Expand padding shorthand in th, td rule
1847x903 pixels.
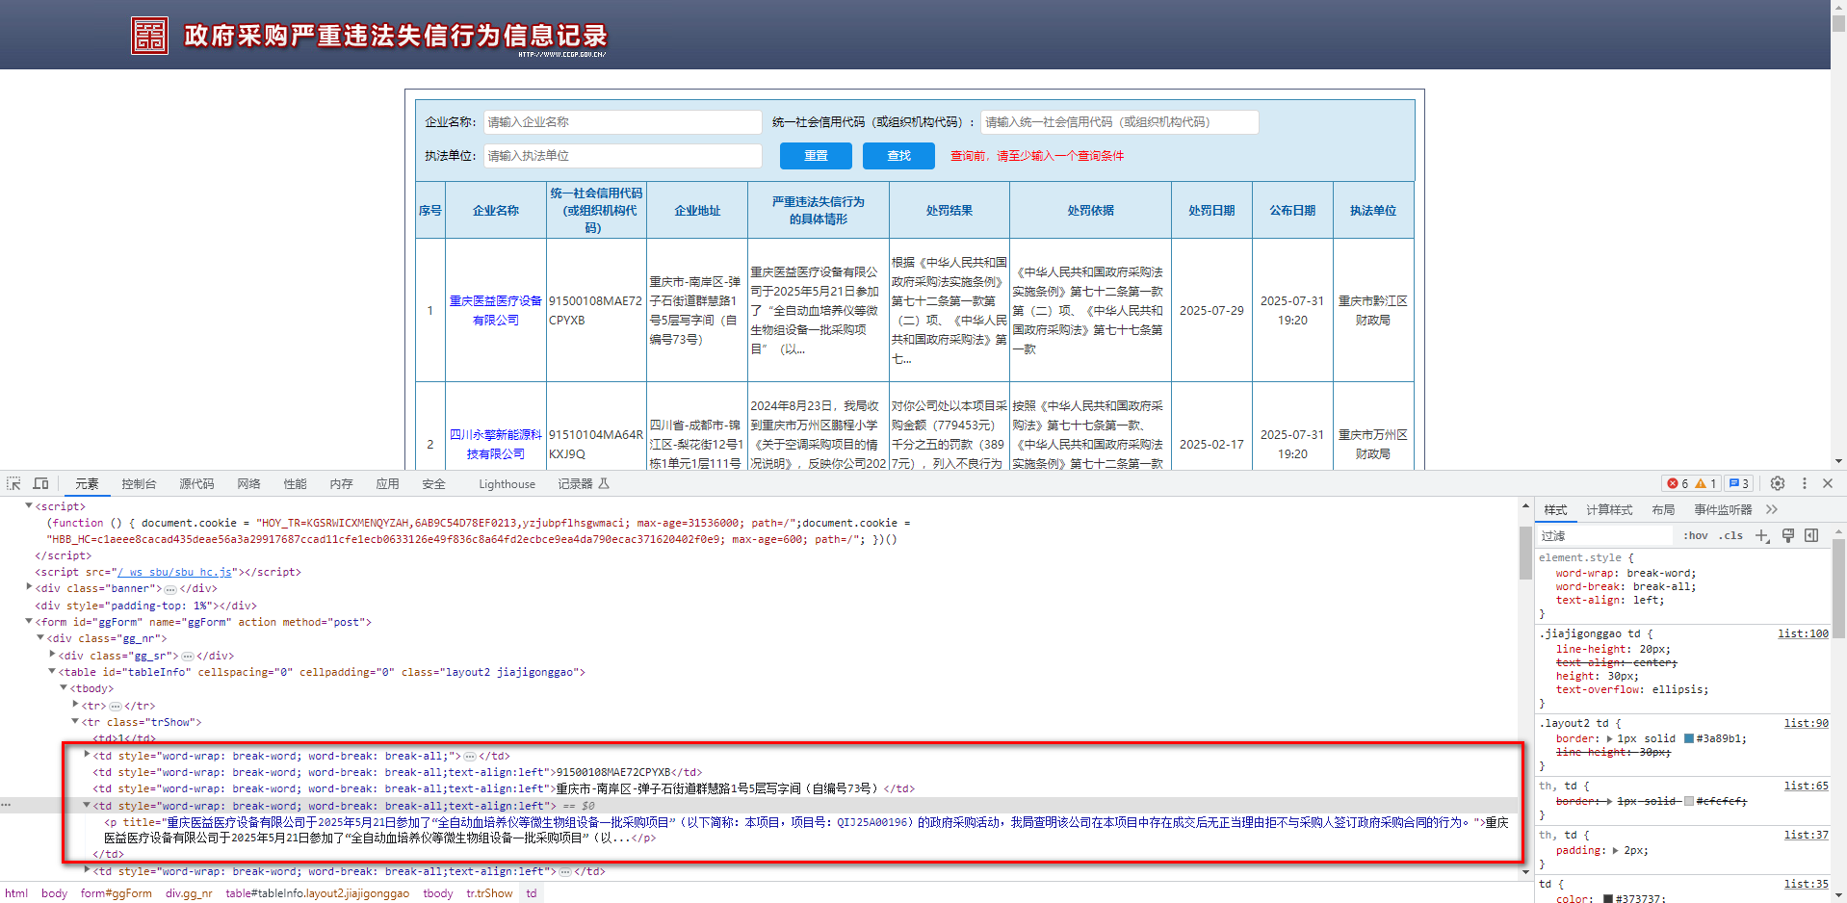pos(1617,850)
